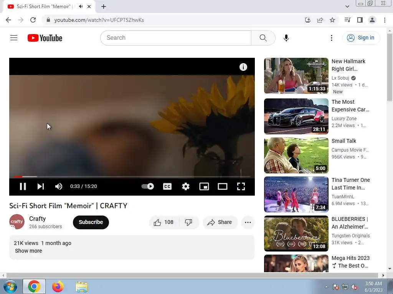Focus the YouTube search box

176,38
